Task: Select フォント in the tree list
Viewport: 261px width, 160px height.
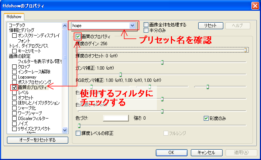Action: pyautogui.click(x=24, y=41)
